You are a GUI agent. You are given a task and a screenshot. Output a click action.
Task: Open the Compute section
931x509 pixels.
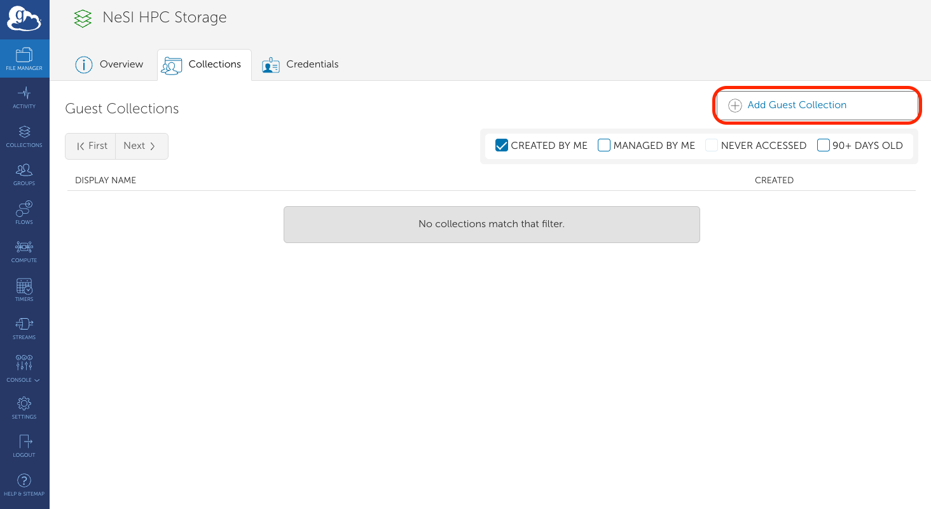pyautogui.click(x=24, y=251)
